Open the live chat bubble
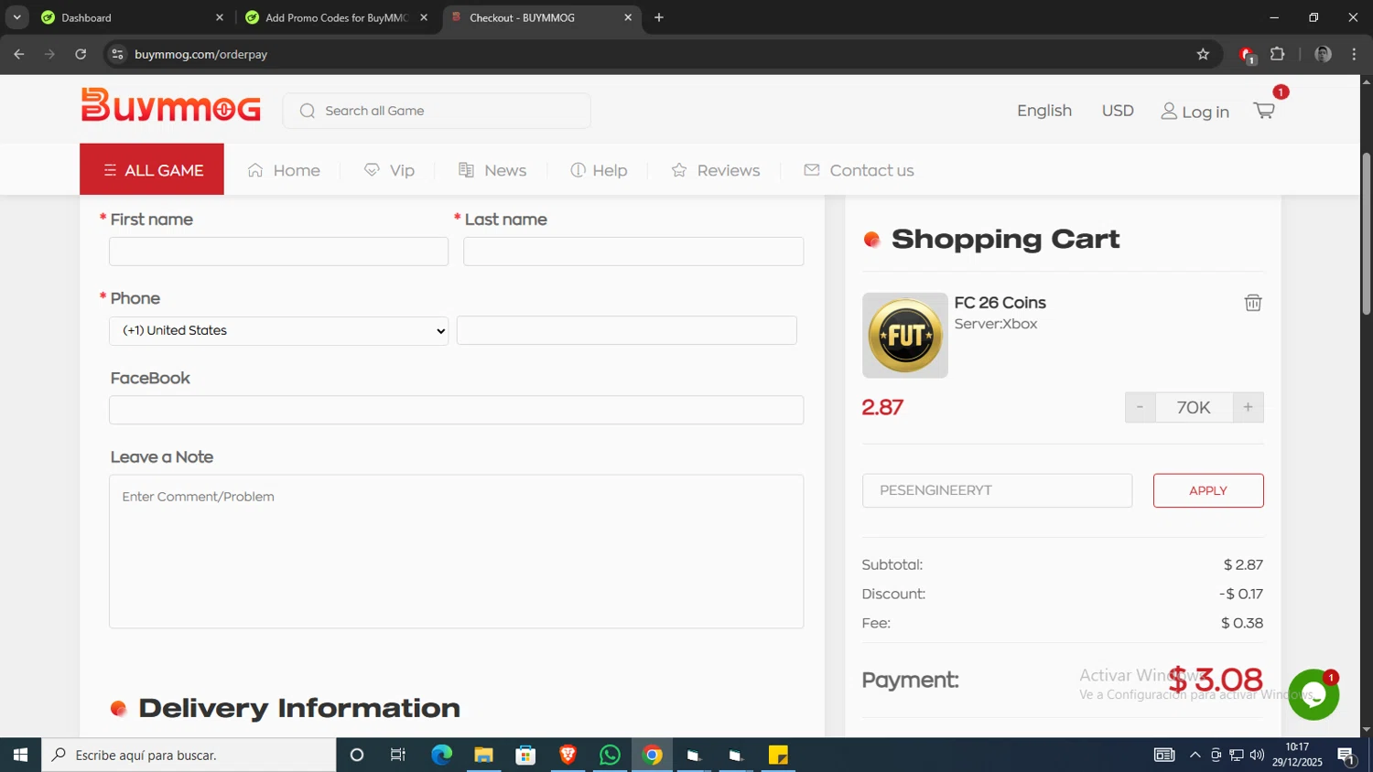Image resolution: width=1373 pixels, height=772 pixels. point(1314,695)
